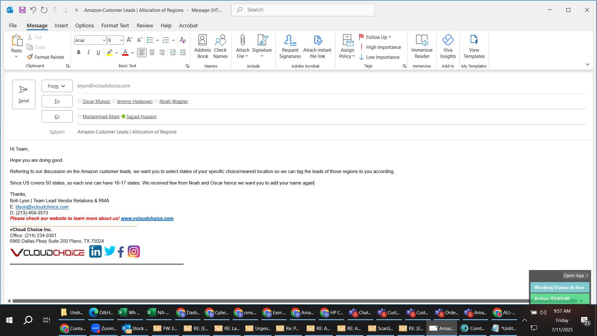Activate the Format Painter brush
Screen dimensions: 597x336
tap(45, 57)
